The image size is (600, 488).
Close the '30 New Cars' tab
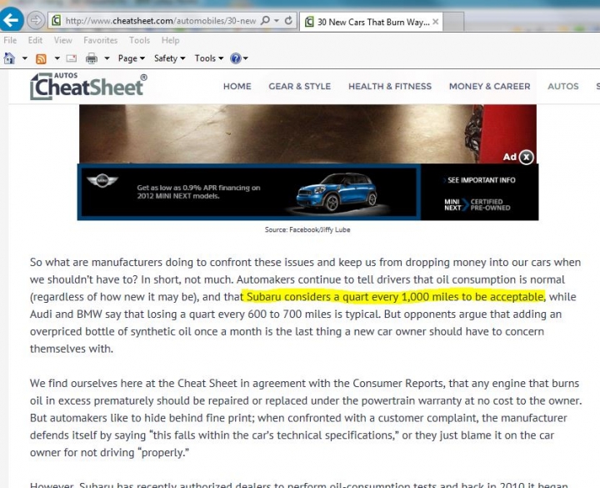point(436,22)
